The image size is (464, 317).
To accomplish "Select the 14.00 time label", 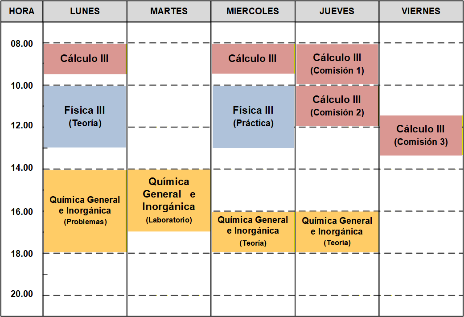I will coord(22,168).
